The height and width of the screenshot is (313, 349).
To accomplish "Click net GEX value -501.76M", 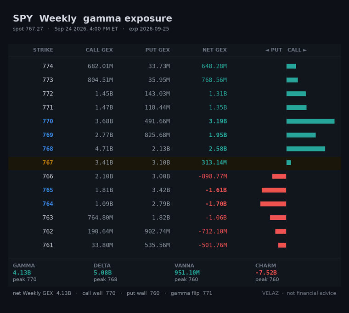I will point(213,246).
